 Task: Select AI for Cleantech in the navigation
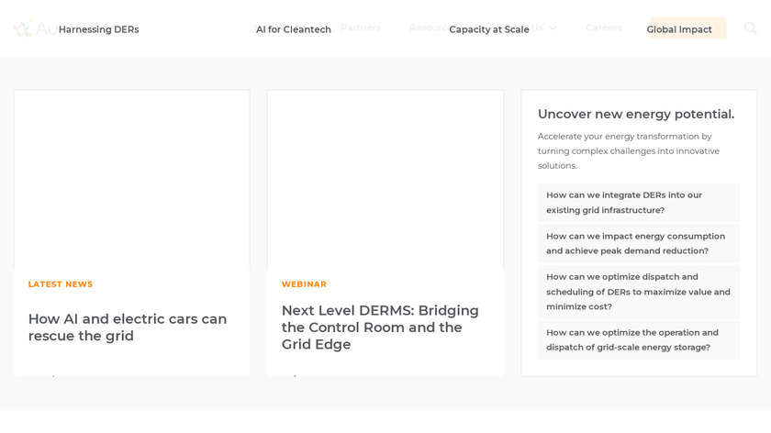[294, 29]
